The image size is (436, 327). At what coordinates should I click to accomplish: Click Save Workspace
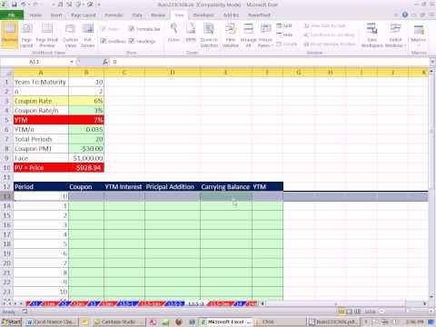point(372,35)
